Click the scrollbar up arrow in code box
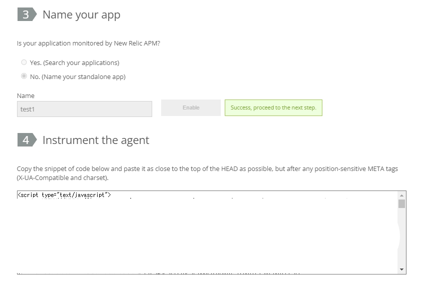 tap(401, 195)
